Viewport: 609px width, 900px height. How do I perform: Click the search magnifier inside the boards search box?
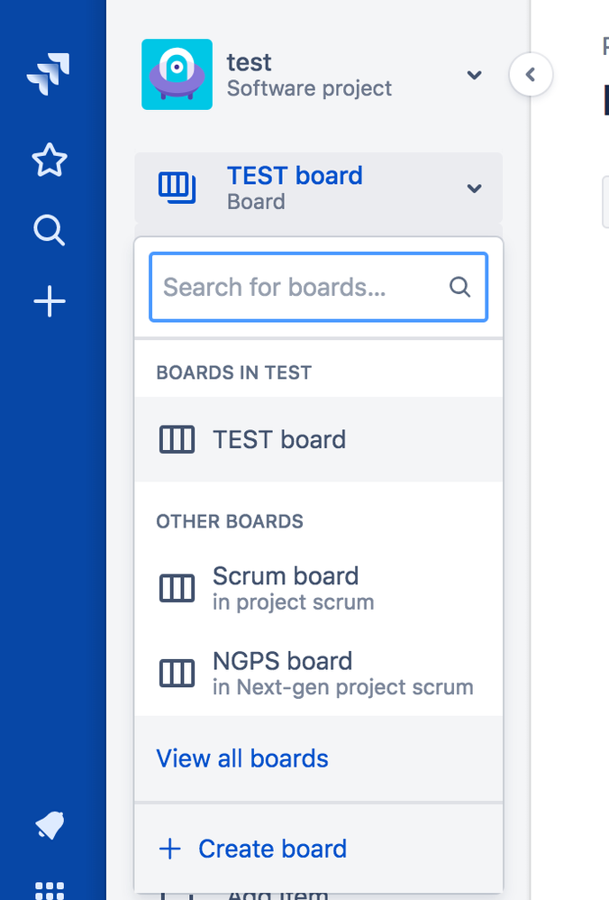[x=460, y=287]
